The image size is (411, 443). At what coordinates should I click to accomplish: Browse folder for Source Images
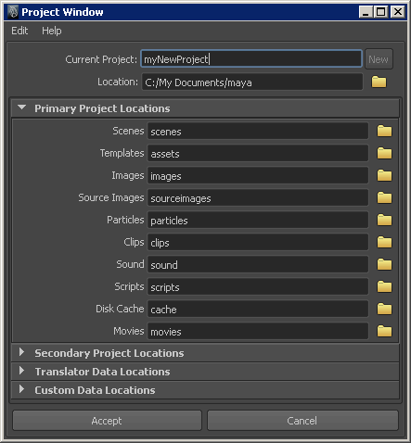pyautogui.click(x=384, y=197)
